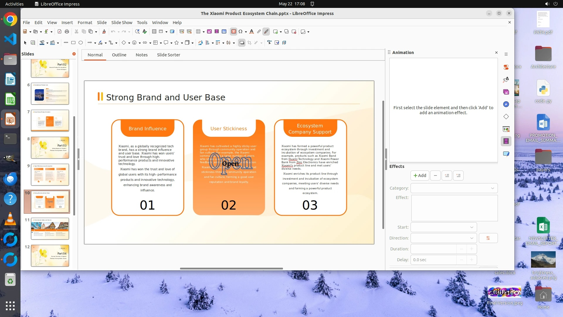This screenshot has height=317, width=563.
Task: Toggle the Shadow button in drawing toolbar
Action: (242, 43)
